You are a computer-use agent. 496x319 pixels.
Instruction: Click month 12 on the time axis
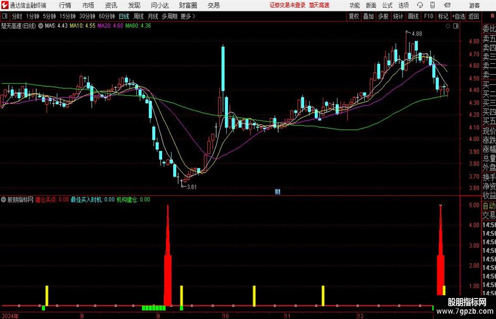pyautogui.click(x=360, y=316)
